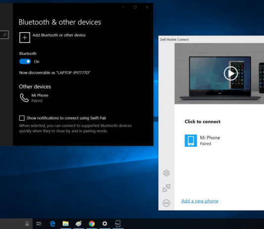Close the Bluetooth settings window
This screenshot has width=264, height=229.
pos(147,7)
